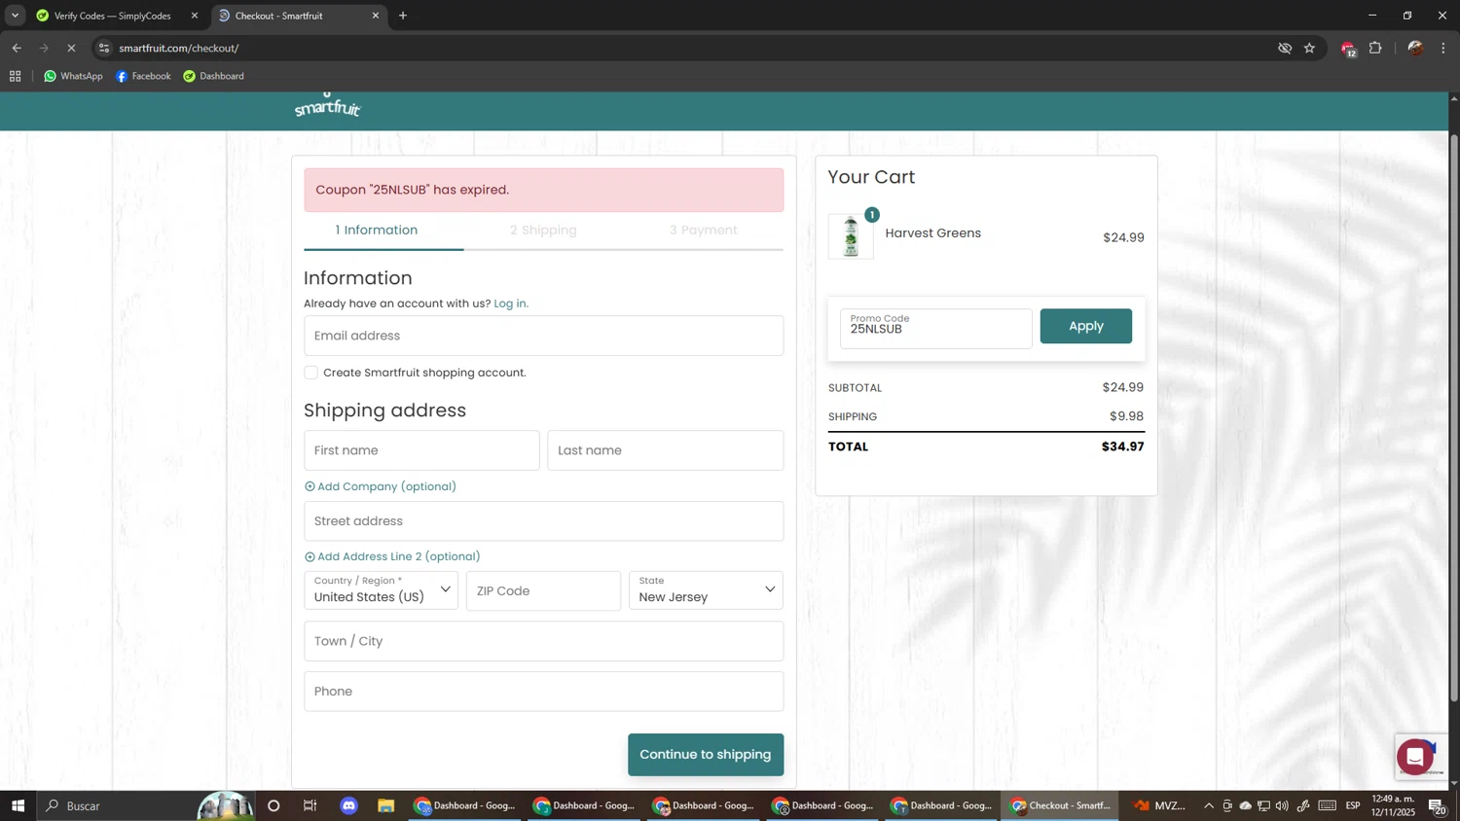
Task: Apply the promo code
Action: [1085, 326]
